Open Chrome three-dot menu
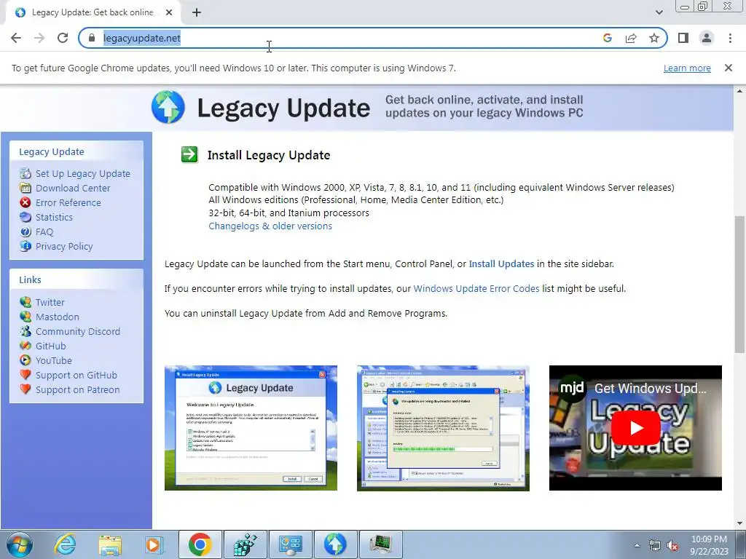Image resolution: width=746 pixels, height=559 pixels. [x=730, y=38]
